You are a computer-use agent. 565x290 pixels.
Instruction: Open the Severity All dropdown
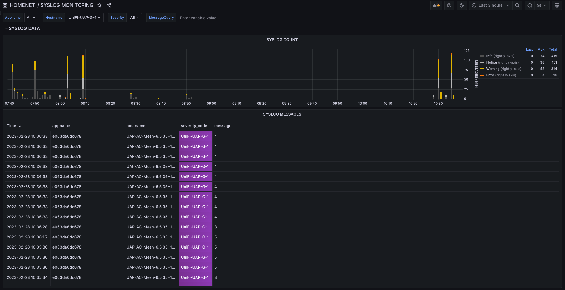[135, 17]
